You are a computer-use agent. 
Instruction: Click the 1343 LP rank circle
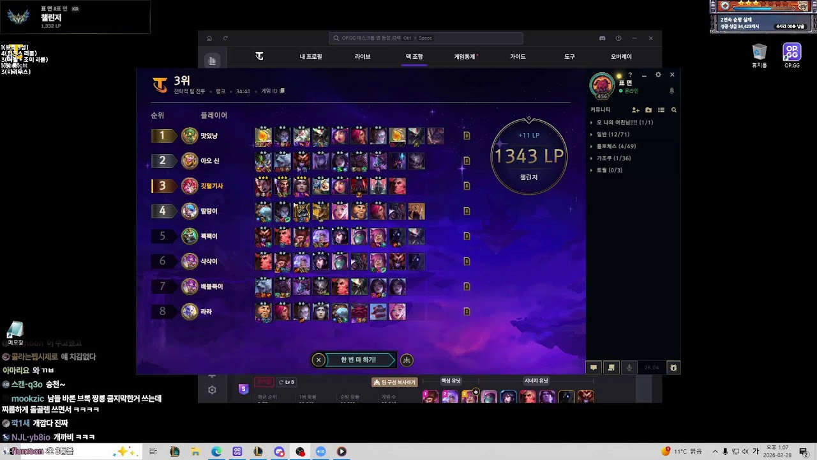[528, 156]
